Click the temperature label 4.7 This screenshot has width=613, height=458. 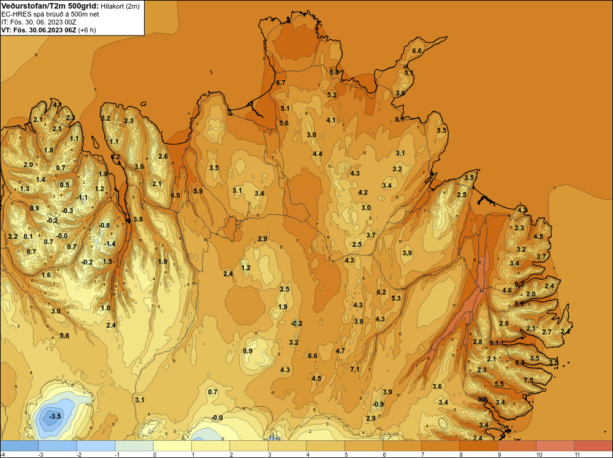340,351
